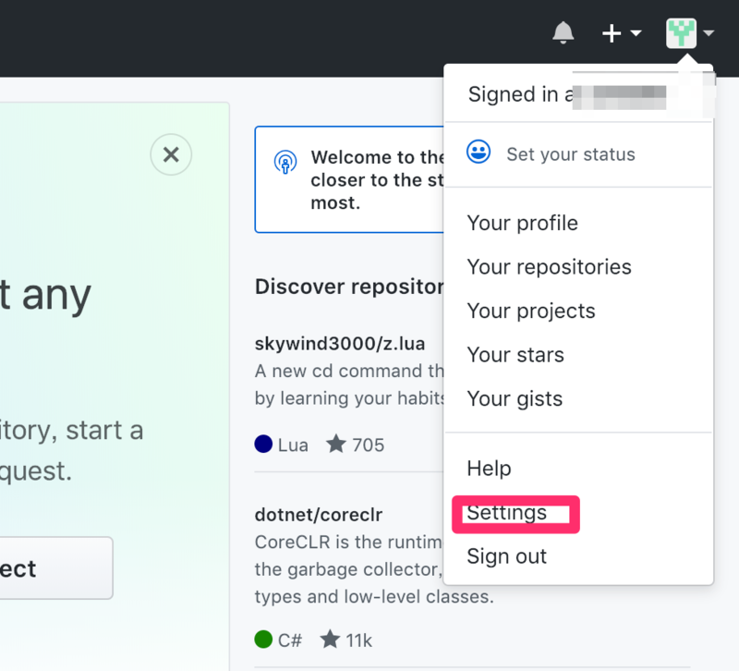The image size is (739, 671).
Task: Collapse the avatar menu dropdown arrow
Action: [709, 33]
